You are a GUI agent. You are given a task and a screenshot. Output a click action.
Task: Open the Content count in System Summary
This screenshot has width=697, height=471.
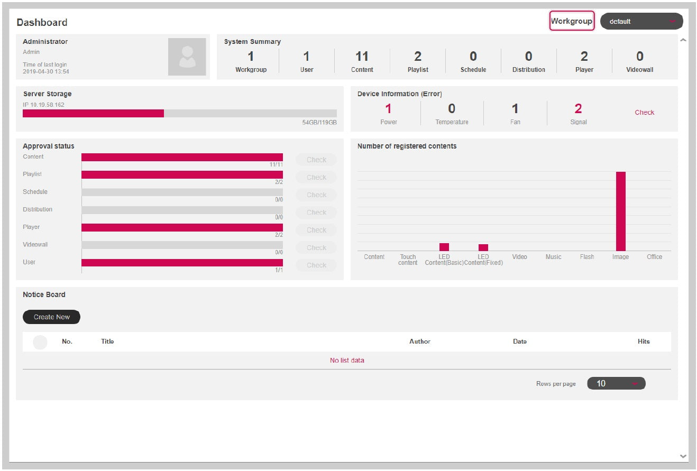pos(362,57)
